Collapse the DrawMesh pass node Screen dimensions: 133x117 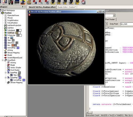tap(3, 60)
